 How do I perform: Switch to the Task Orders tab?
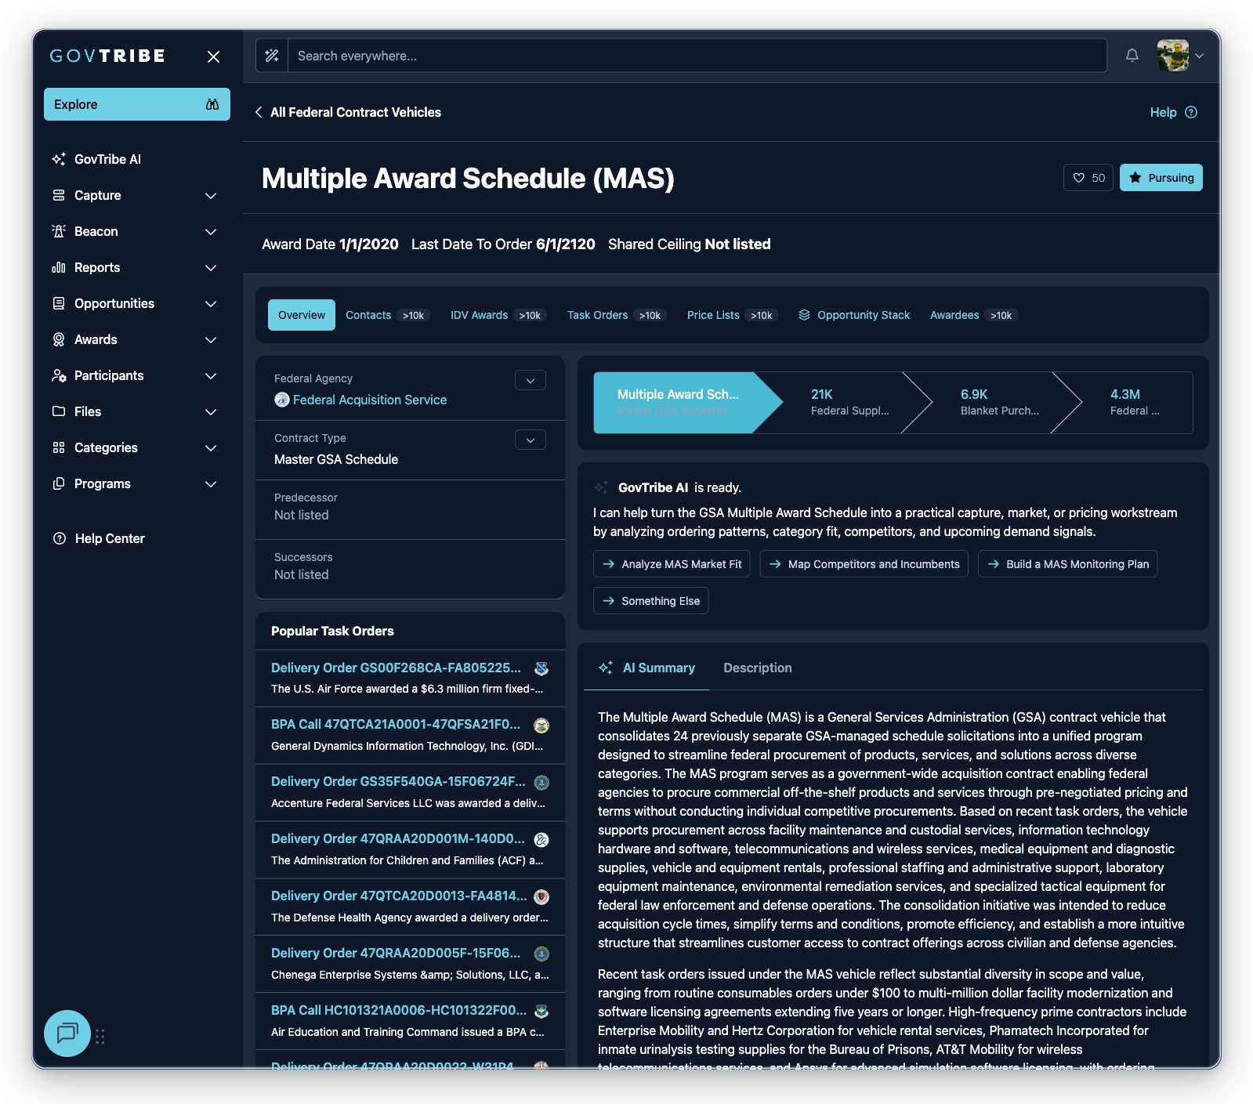tap(616, 315)
